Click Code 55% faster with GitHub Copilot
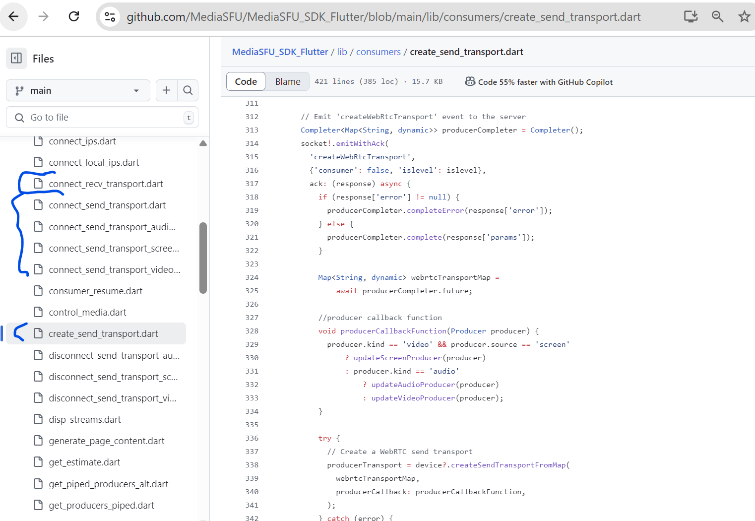This screenshot has width=755, height=521. [545, 82]
